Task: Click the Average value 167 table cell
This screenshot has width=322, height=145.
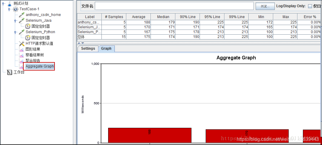Action: pyautogui.click(x=139, y=32)
